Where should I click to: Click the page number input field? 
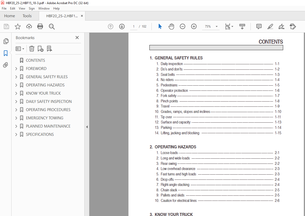(x=134, y=26)
